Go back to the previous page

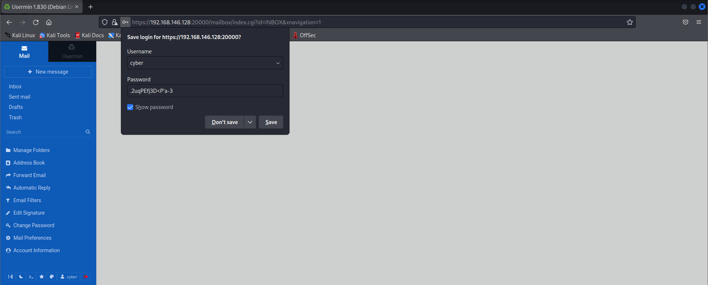click(x=9, y=22)
